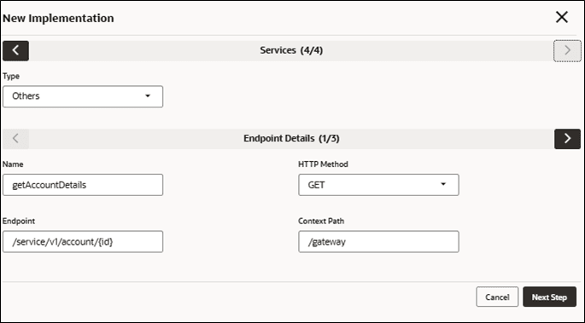Click greyed-out previous arrow of Endpoint Details
The image size is (585, 323).
(x=15, y=139)
